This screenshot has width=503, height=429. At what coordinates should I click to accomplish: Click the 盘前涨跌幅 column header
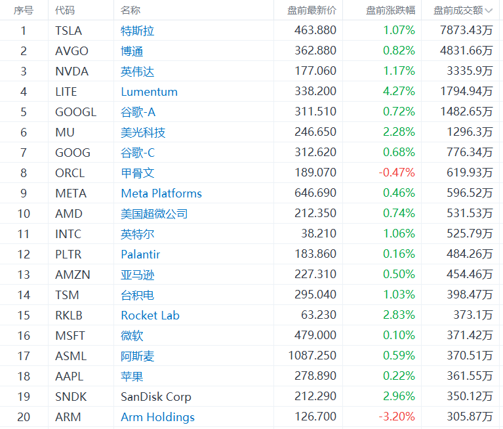tap(390, 10)
